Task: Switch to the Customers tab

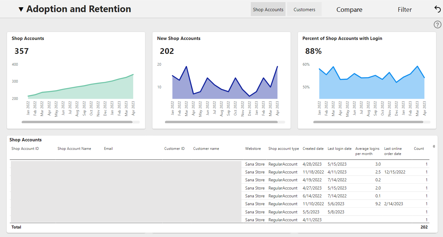Action: click(x=304, y=9)
